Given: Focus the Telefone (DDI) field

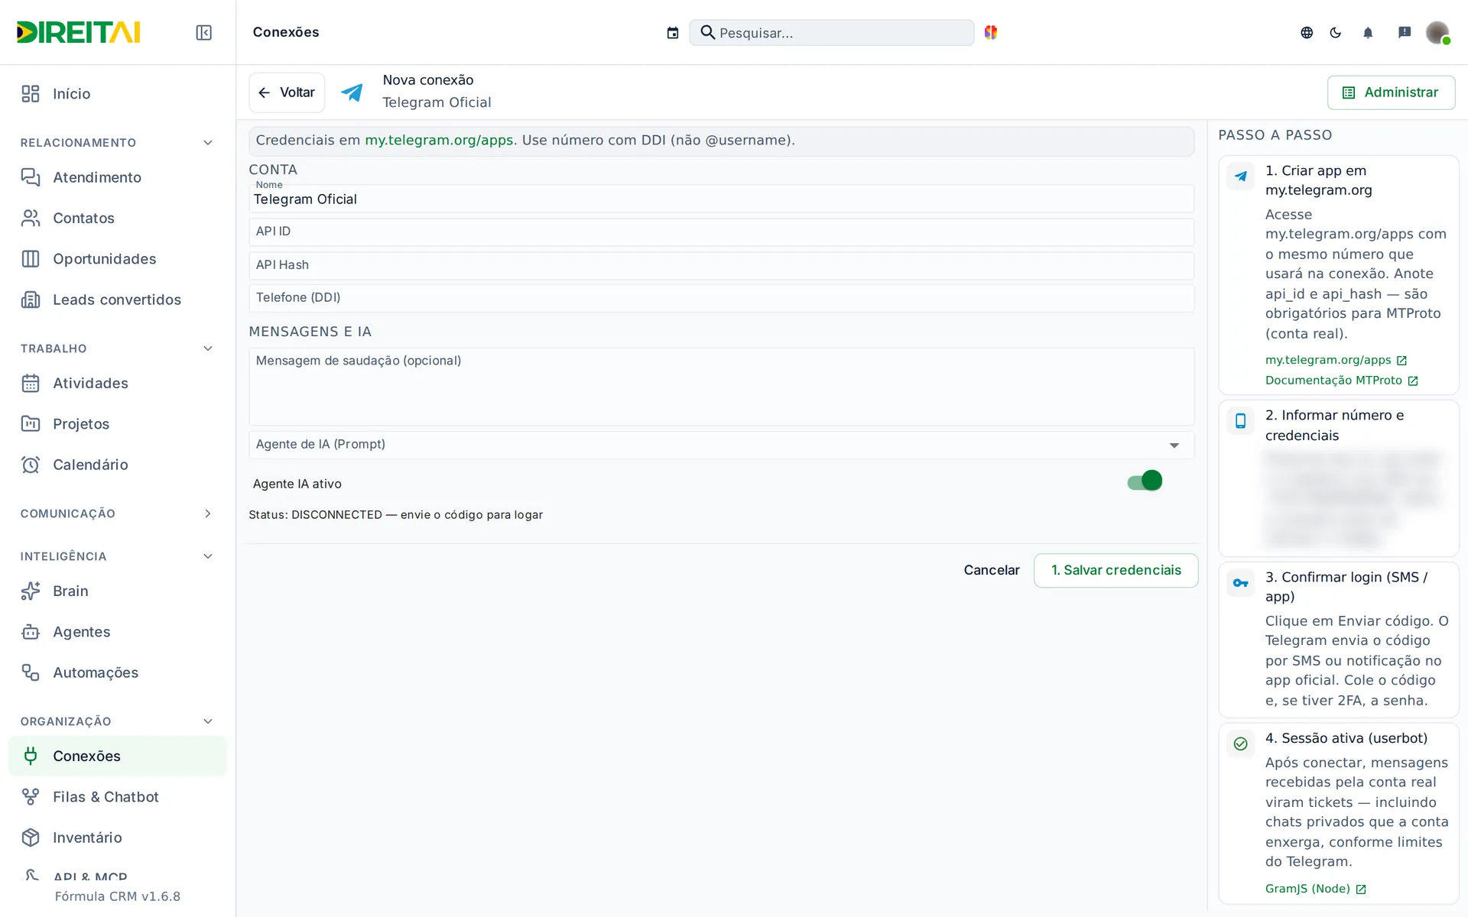Looking at the screenshot, I should pyautogui.click(x=721, y=298).
